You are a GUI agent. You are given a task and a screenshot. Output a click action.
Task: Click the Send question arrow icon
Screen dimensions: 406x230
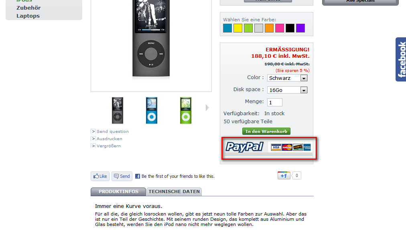click(x=93, y=131)
